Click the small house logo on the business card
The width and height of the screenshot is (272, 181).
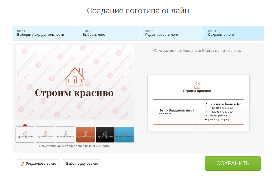[x=197, y=85]
